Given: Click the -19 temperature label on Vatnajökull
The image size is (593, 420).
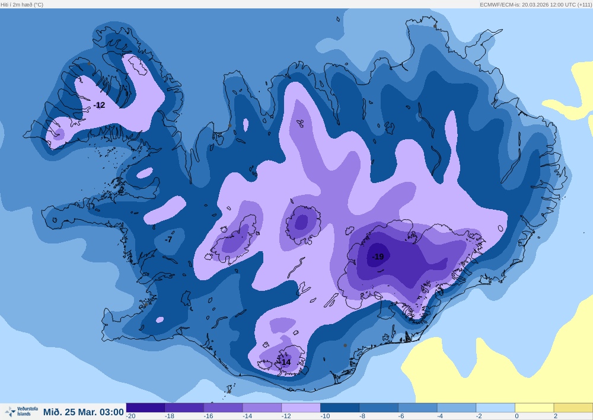Looking at the screenshot, I should tap(378, 257).
